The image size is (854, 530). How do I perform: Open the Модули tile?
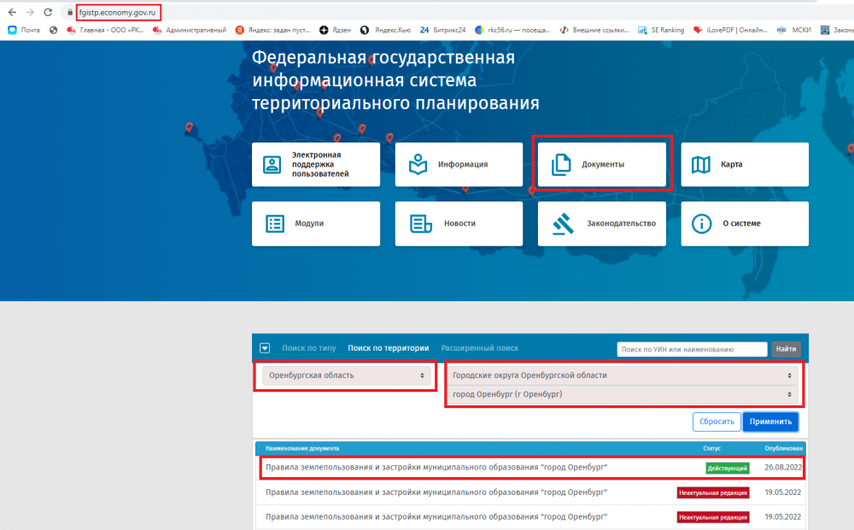[x=316, y=224]
